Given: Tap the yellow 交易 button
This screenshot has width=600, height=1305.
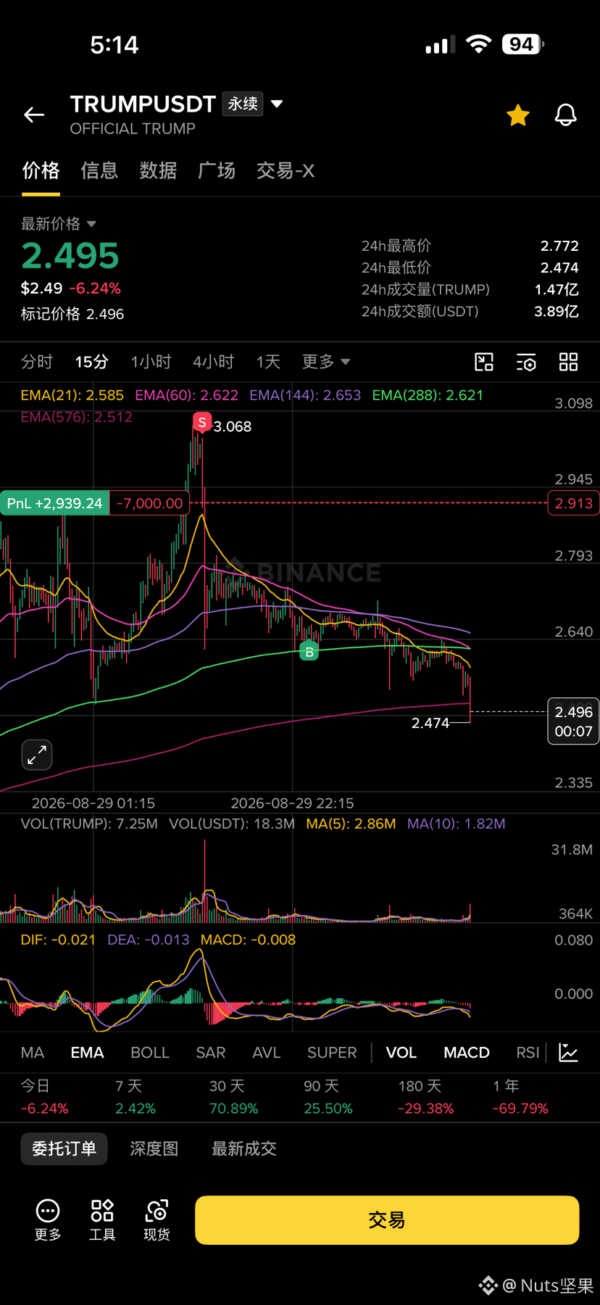Looking at the screenshot, I should (387, 1220).
